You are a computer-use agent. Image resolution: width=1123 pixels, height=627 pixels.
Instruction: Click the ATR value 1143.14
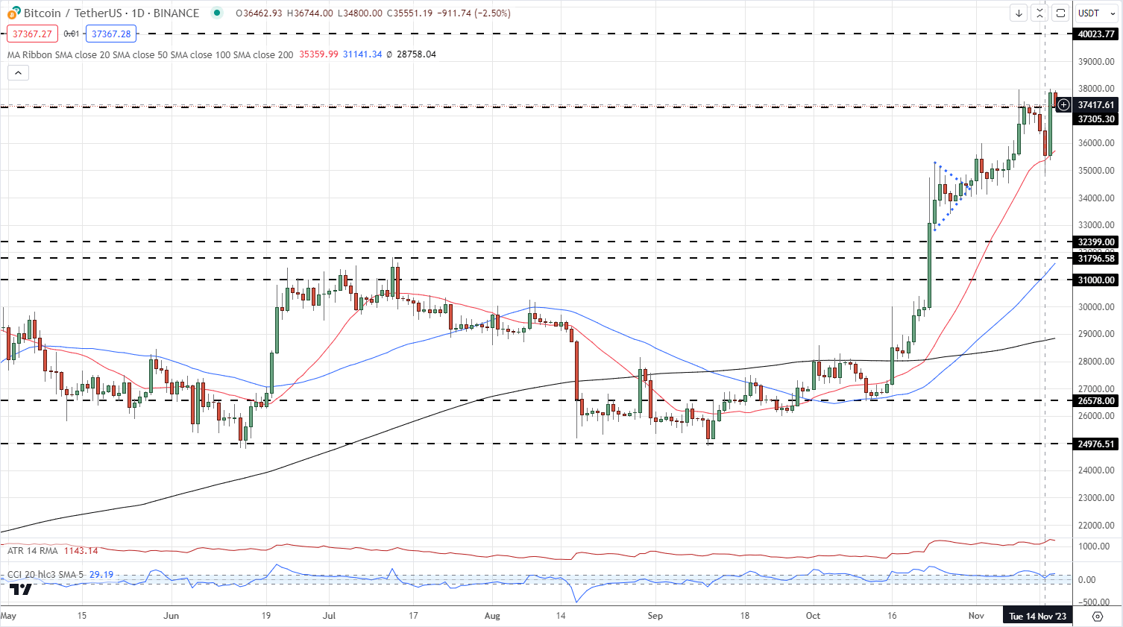click(81, 551)
